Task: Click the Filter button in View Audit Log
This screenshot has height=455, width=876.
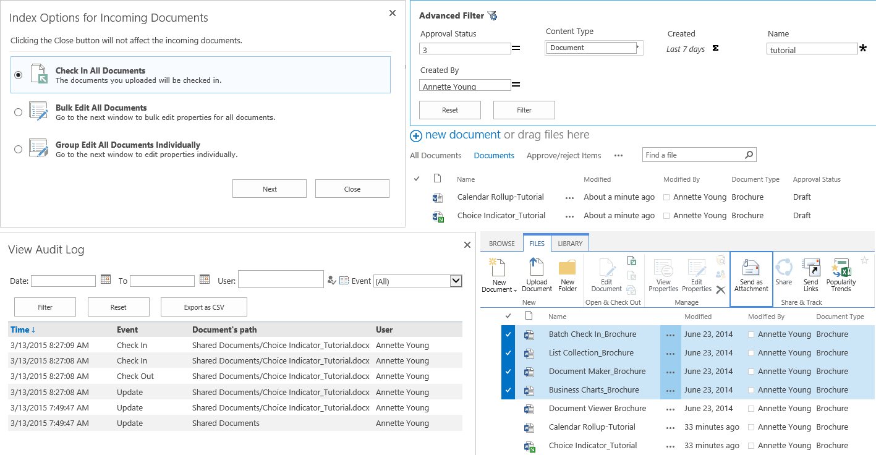Action: (x=45, y=307)
